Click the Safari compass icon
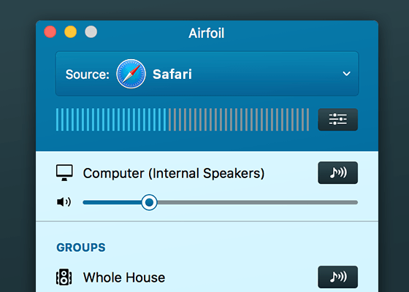 point(131,74)
